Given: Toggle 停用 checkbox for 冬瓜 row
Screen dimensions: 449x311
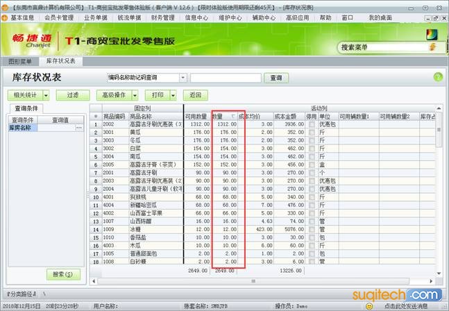Looking at the screenshot, I should click(312, 140).
